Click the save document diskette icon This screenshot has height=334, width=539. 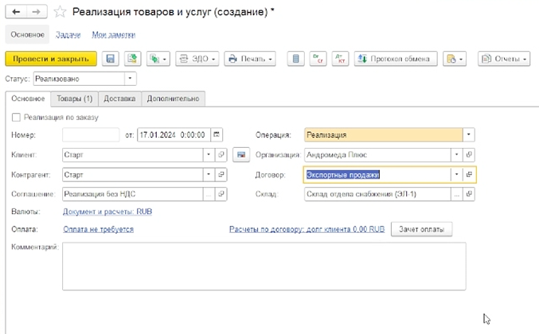pyautogui.click(x=110, y=59)
